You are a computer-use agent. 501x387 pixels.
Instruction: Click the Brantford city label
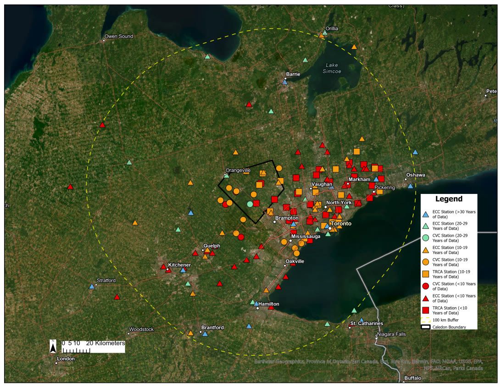(x=212, y=327)
